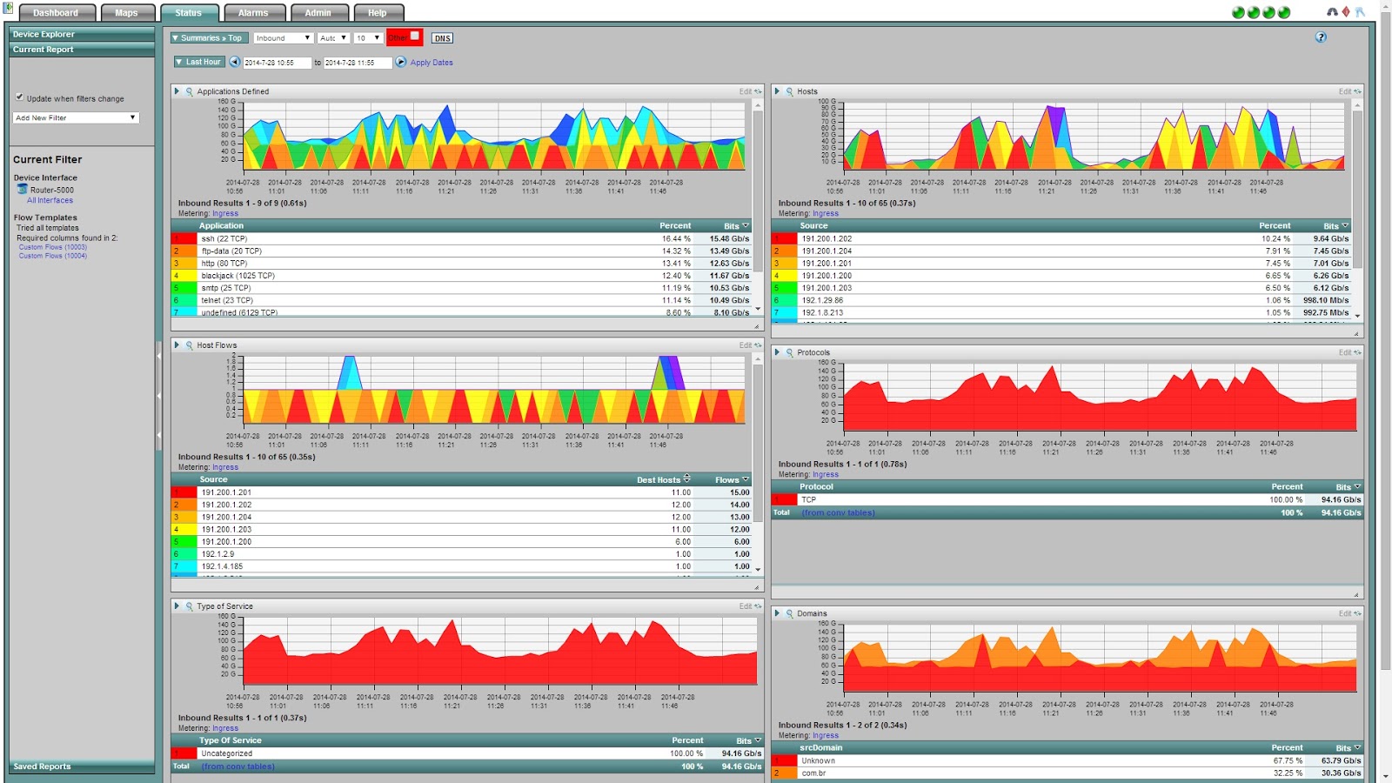Select the red diamond alarm icon

1345,10
